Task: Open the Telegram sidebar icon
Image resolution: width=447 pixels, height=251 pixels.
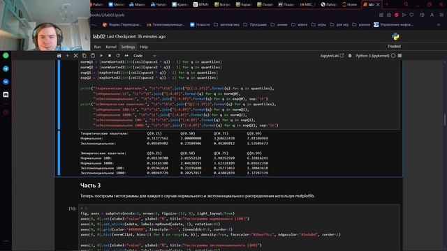Action: 6,68
